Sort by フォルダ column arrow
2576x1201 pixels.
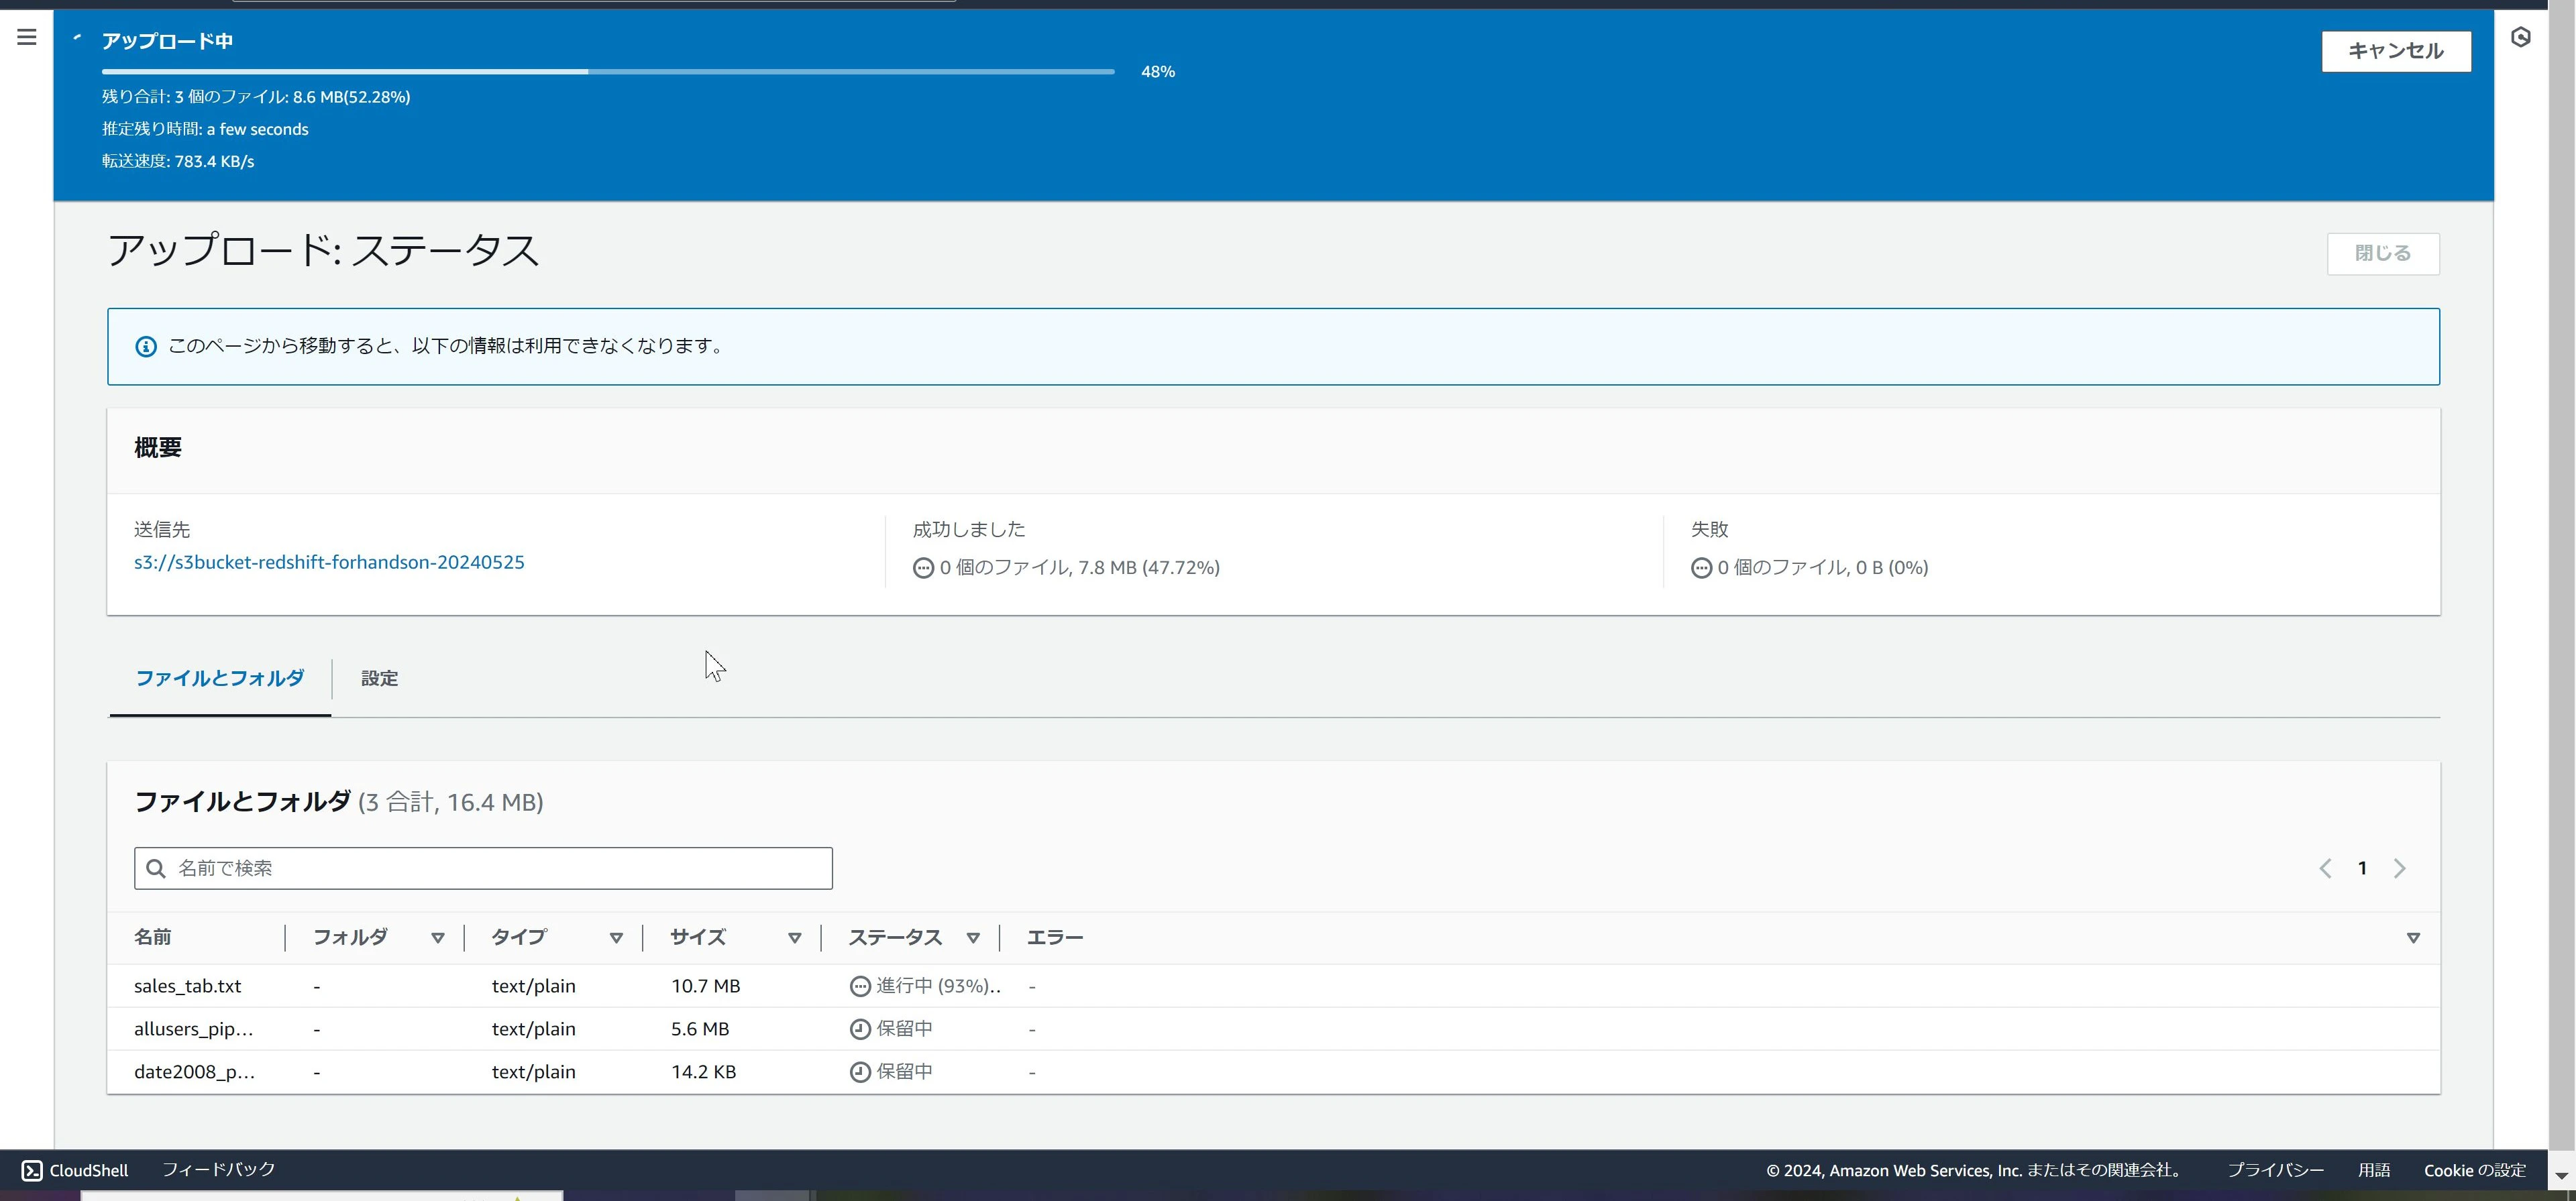tap(437, 938)
